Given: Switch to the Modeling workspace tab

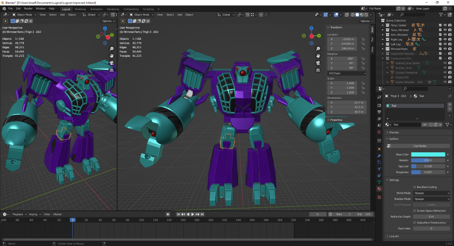Looking at the screenshot, I should point(80,9).
